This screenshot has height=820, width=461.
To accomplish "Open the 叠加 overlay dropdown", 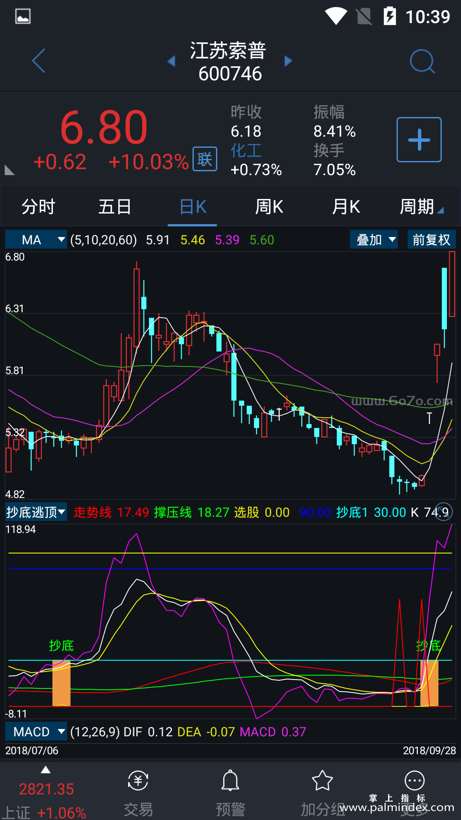I will coord(374,240).
